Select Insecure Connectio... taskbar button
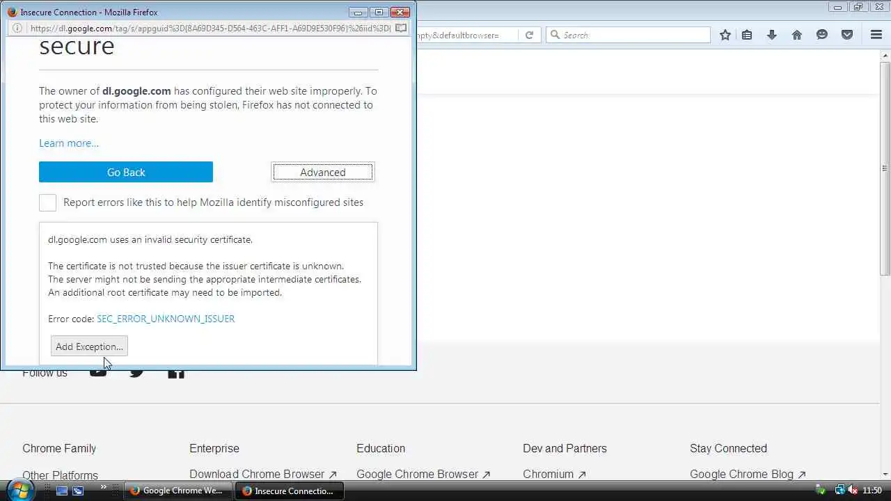This screenshot has height=501, width=891. 288,491
